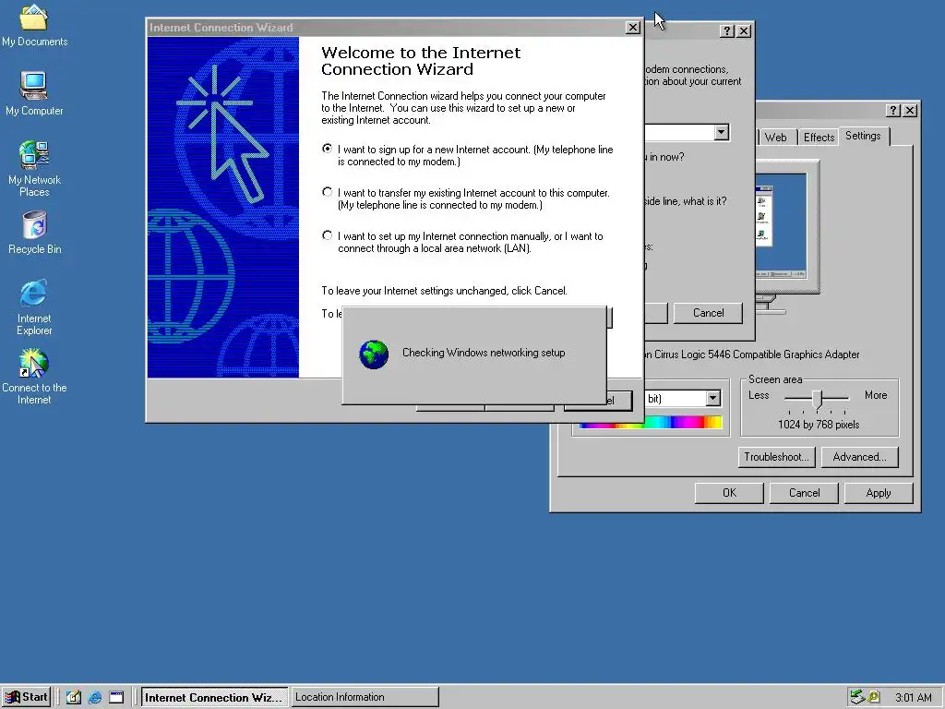
Task: Click the clock showing 3:01 AM
Action: click(913, 698)
